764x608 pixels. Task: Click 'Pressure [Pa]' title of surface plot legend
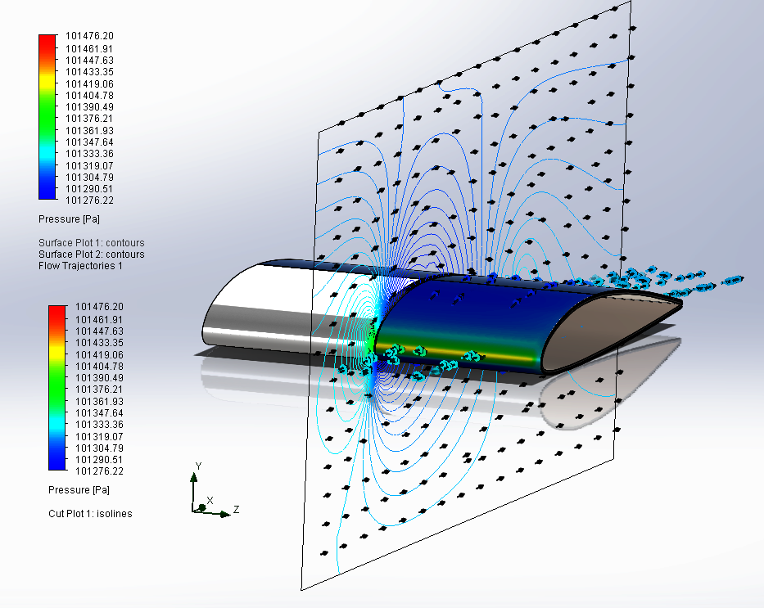pos(69,219)
